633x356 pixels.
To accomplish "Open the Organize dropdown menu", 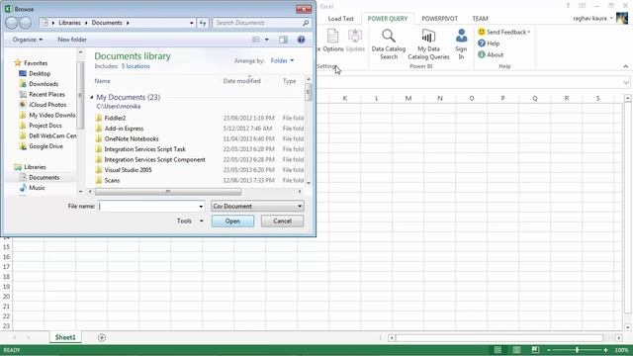I will coord(28,40).
